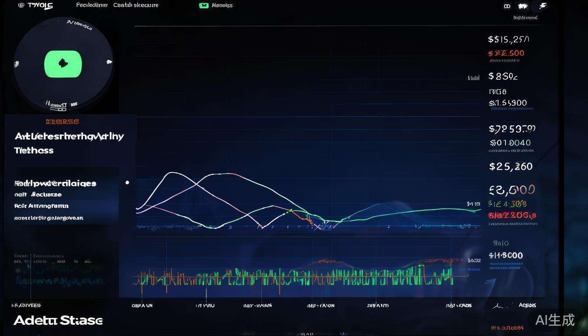Open the green Manuals icon in top bar
This screenshot has width=588, height=336.
203,5
